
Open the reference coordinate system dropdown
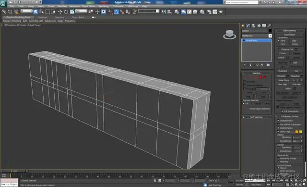click(81, 11)
